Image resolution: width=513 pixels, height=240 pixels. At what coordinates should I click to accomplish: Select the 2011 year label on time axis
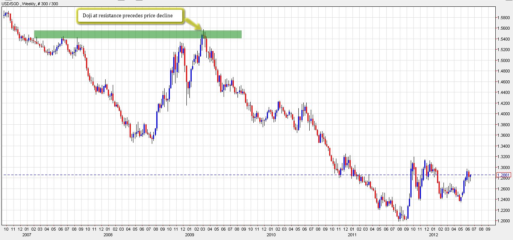point(352,234)
